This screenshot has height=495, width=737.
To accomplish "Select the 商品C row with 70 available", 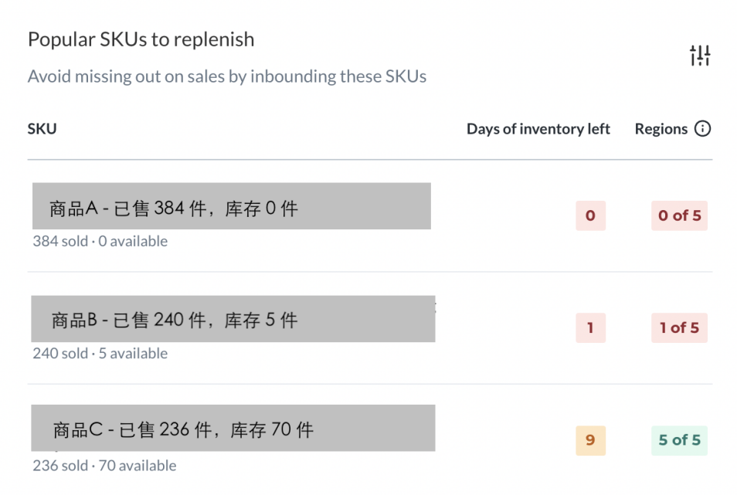I will coord(232,429).
